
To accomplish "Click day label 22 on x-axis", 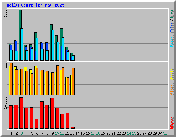I will tap(119, 133).
